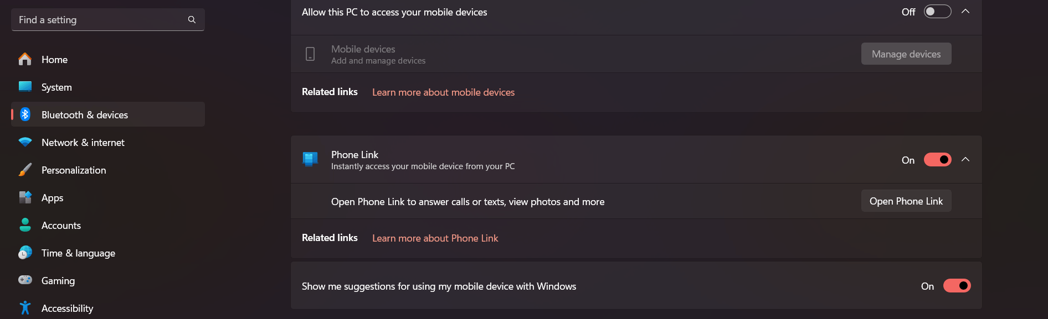
Task: Open Phone Link to answer calls
Action: tap(906, 201)
